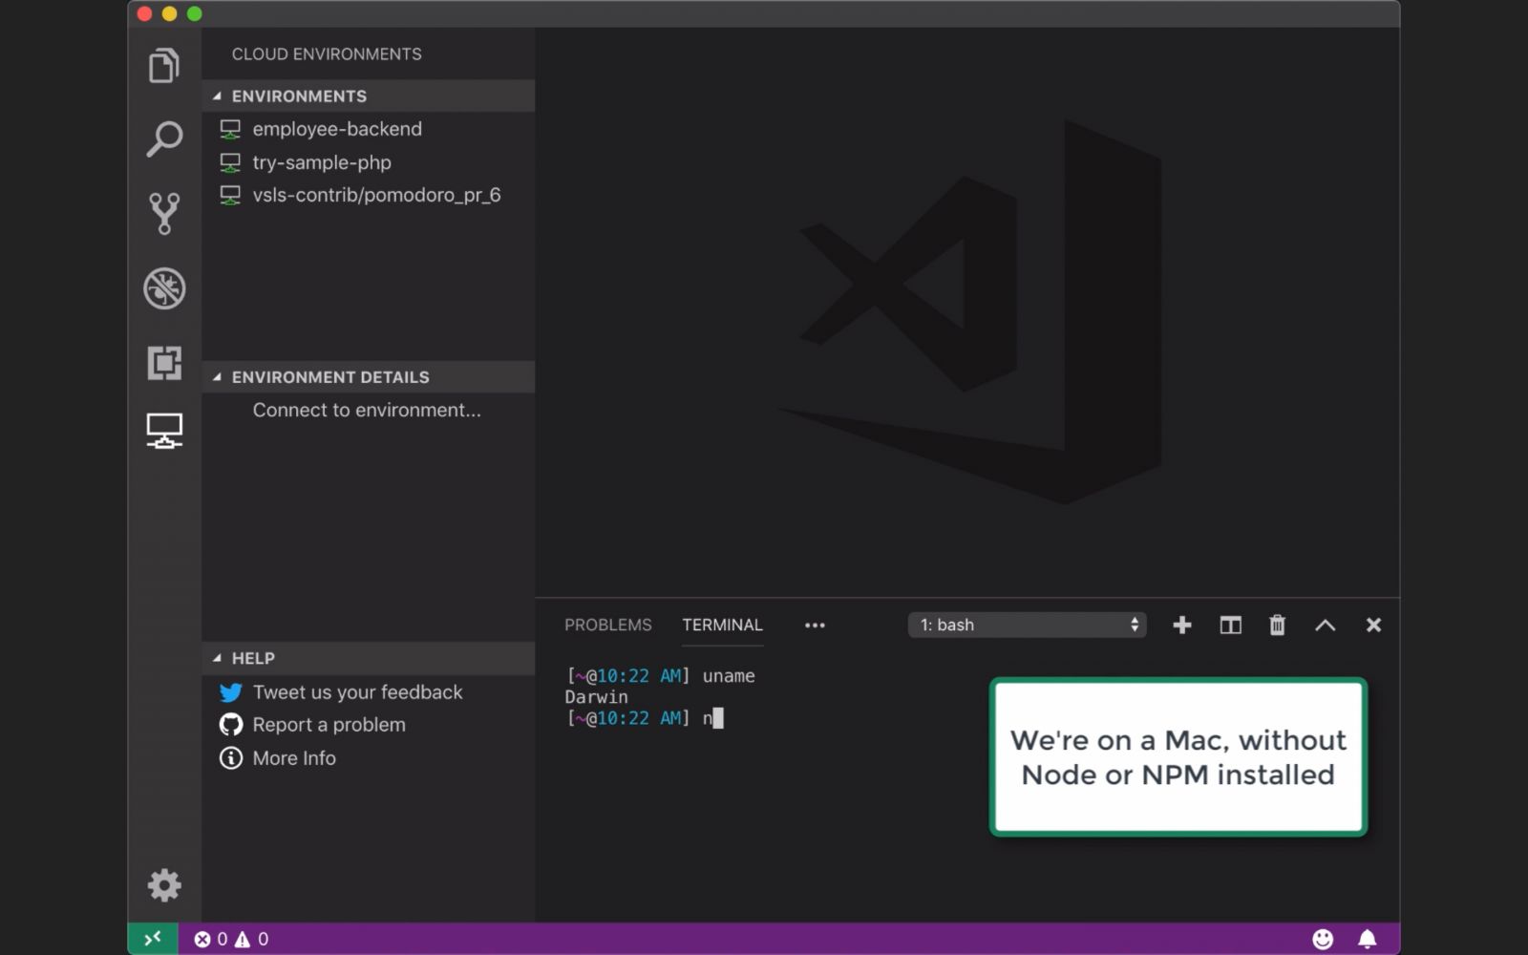This screenshot has height=955, width=1528.
Task: Select the try-sample-php environment
Action: tap(322, 162)
